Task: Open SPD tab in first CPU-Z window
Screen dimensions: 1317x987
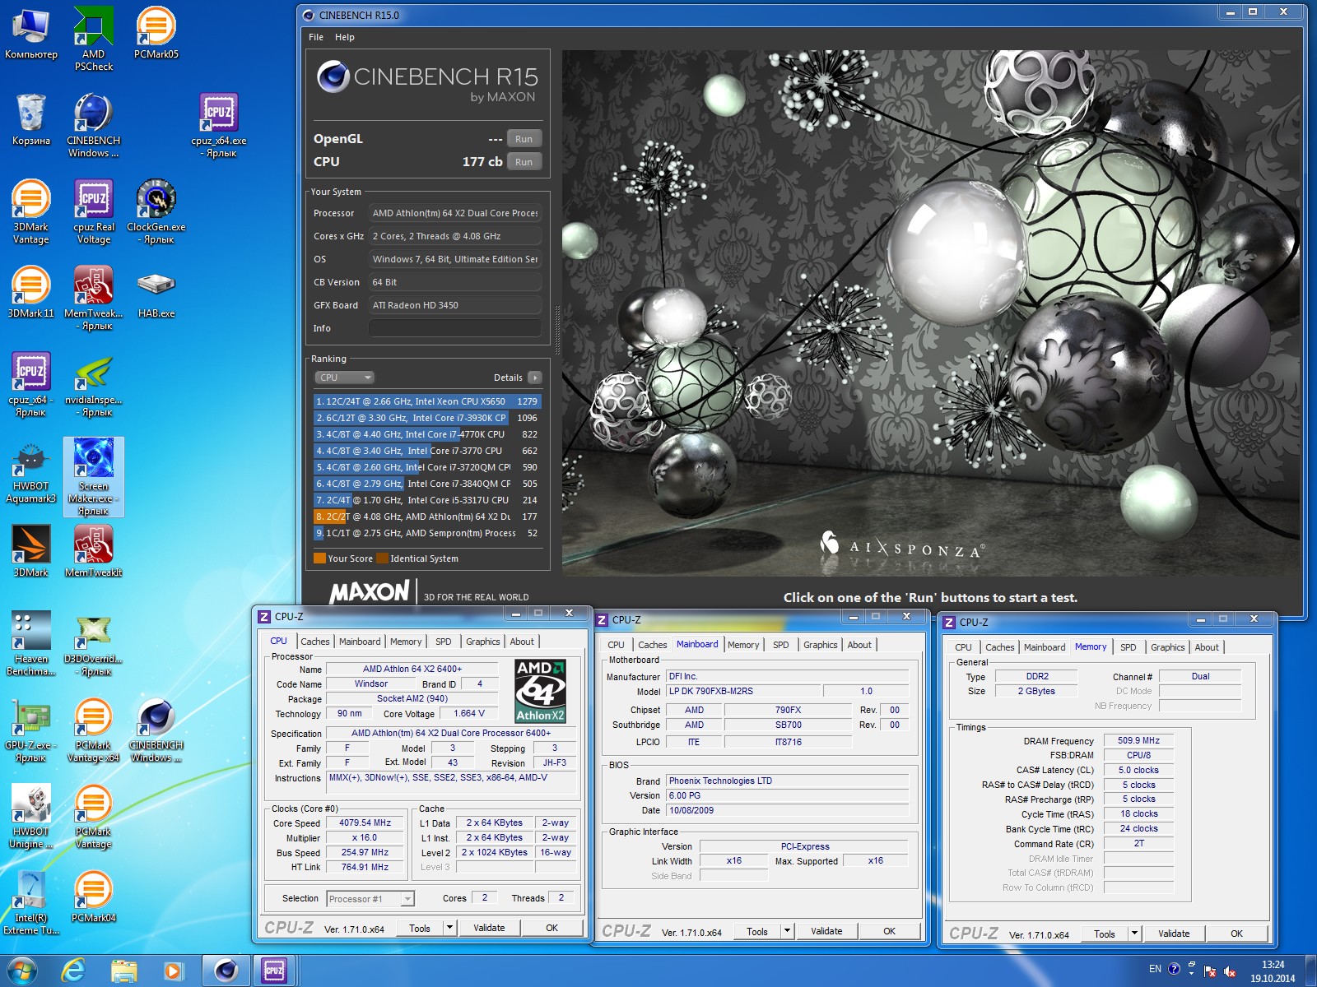Action: (x=444, y=642)
